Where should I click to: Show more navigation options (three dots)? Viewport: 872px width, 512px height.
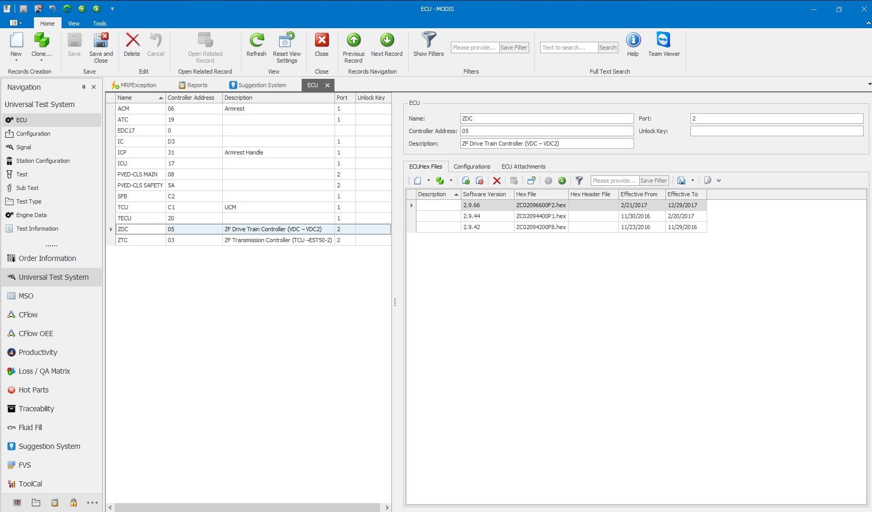click(92, 503)
